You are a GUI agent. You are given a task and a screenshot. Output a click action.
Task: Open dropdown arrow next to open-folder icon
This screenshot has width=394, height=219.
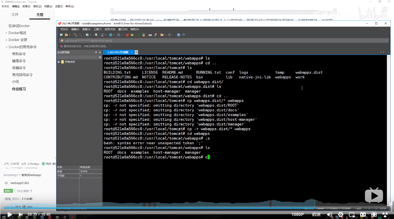click(x=70, y=35)
